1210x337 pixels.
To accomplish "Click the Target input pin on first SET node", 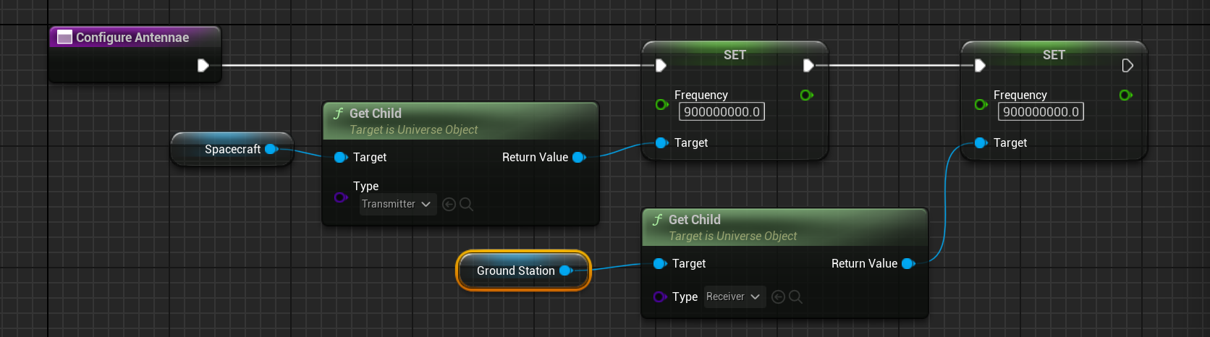I will pyautogui.click(x=661, y=142).
